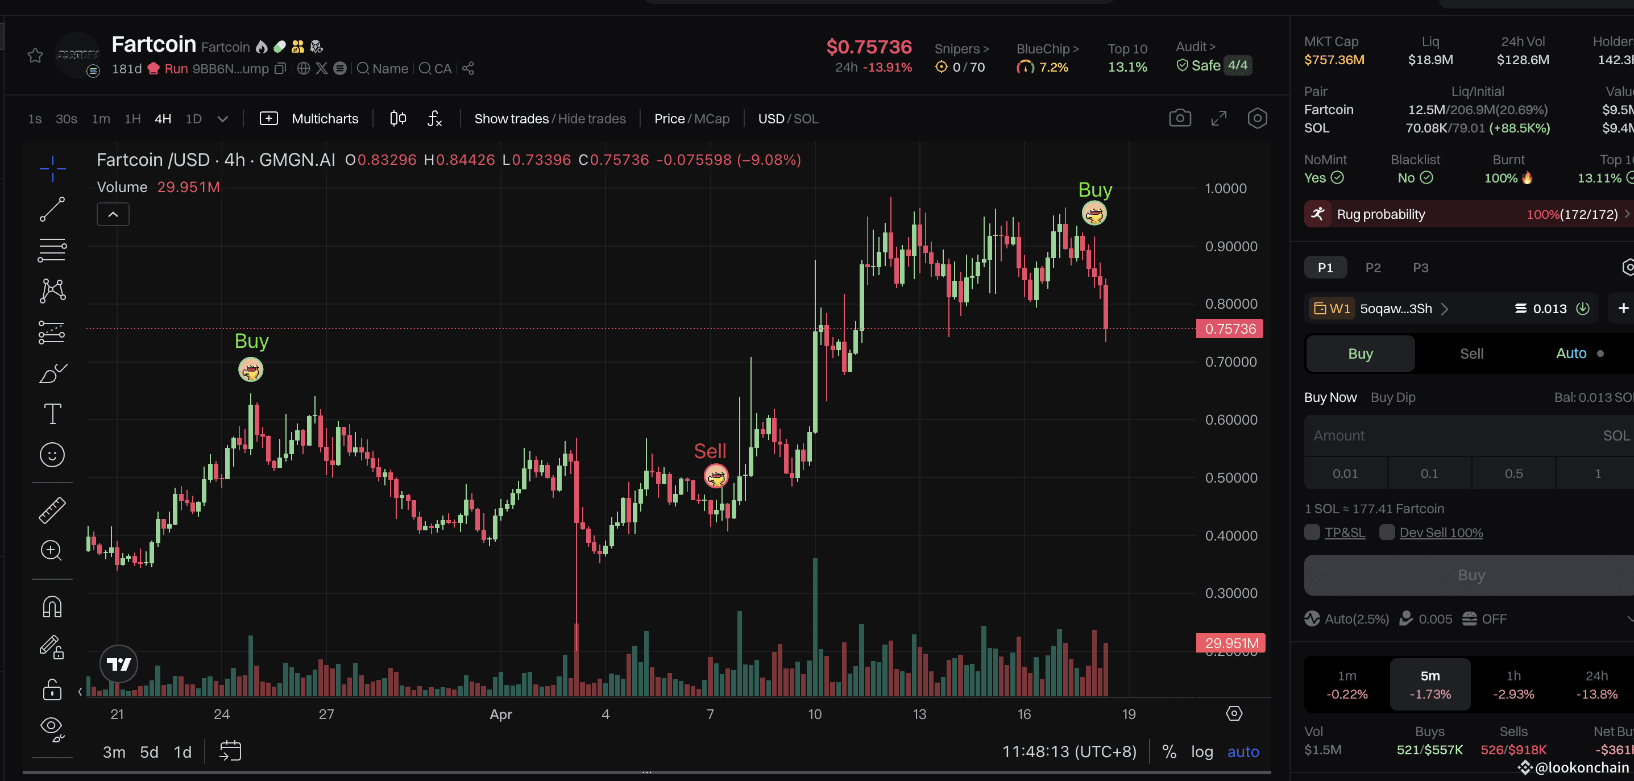Viewport: 1634px width, 781px height.
Task: Pick the ruler measure tool
Action: [x=52, y=510]
